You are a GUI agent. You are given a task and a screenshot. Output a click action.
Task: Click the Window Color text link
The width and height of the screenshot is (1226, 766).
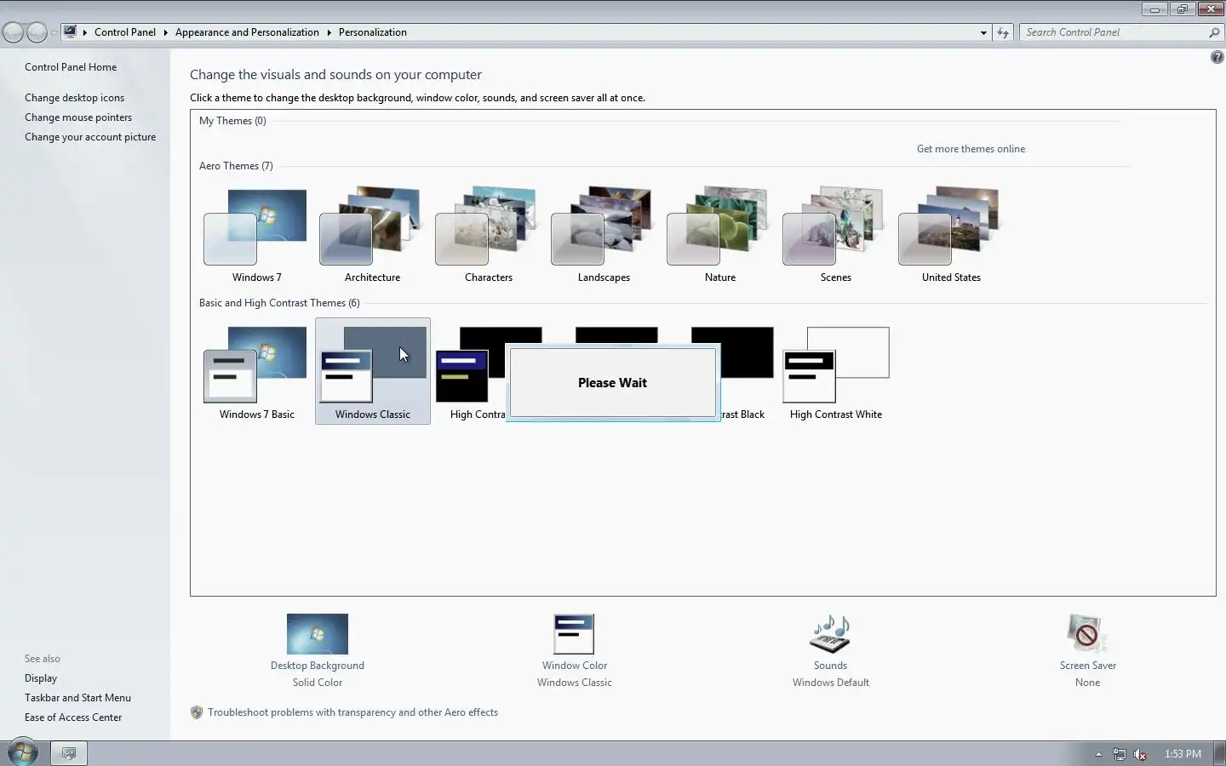575,666
